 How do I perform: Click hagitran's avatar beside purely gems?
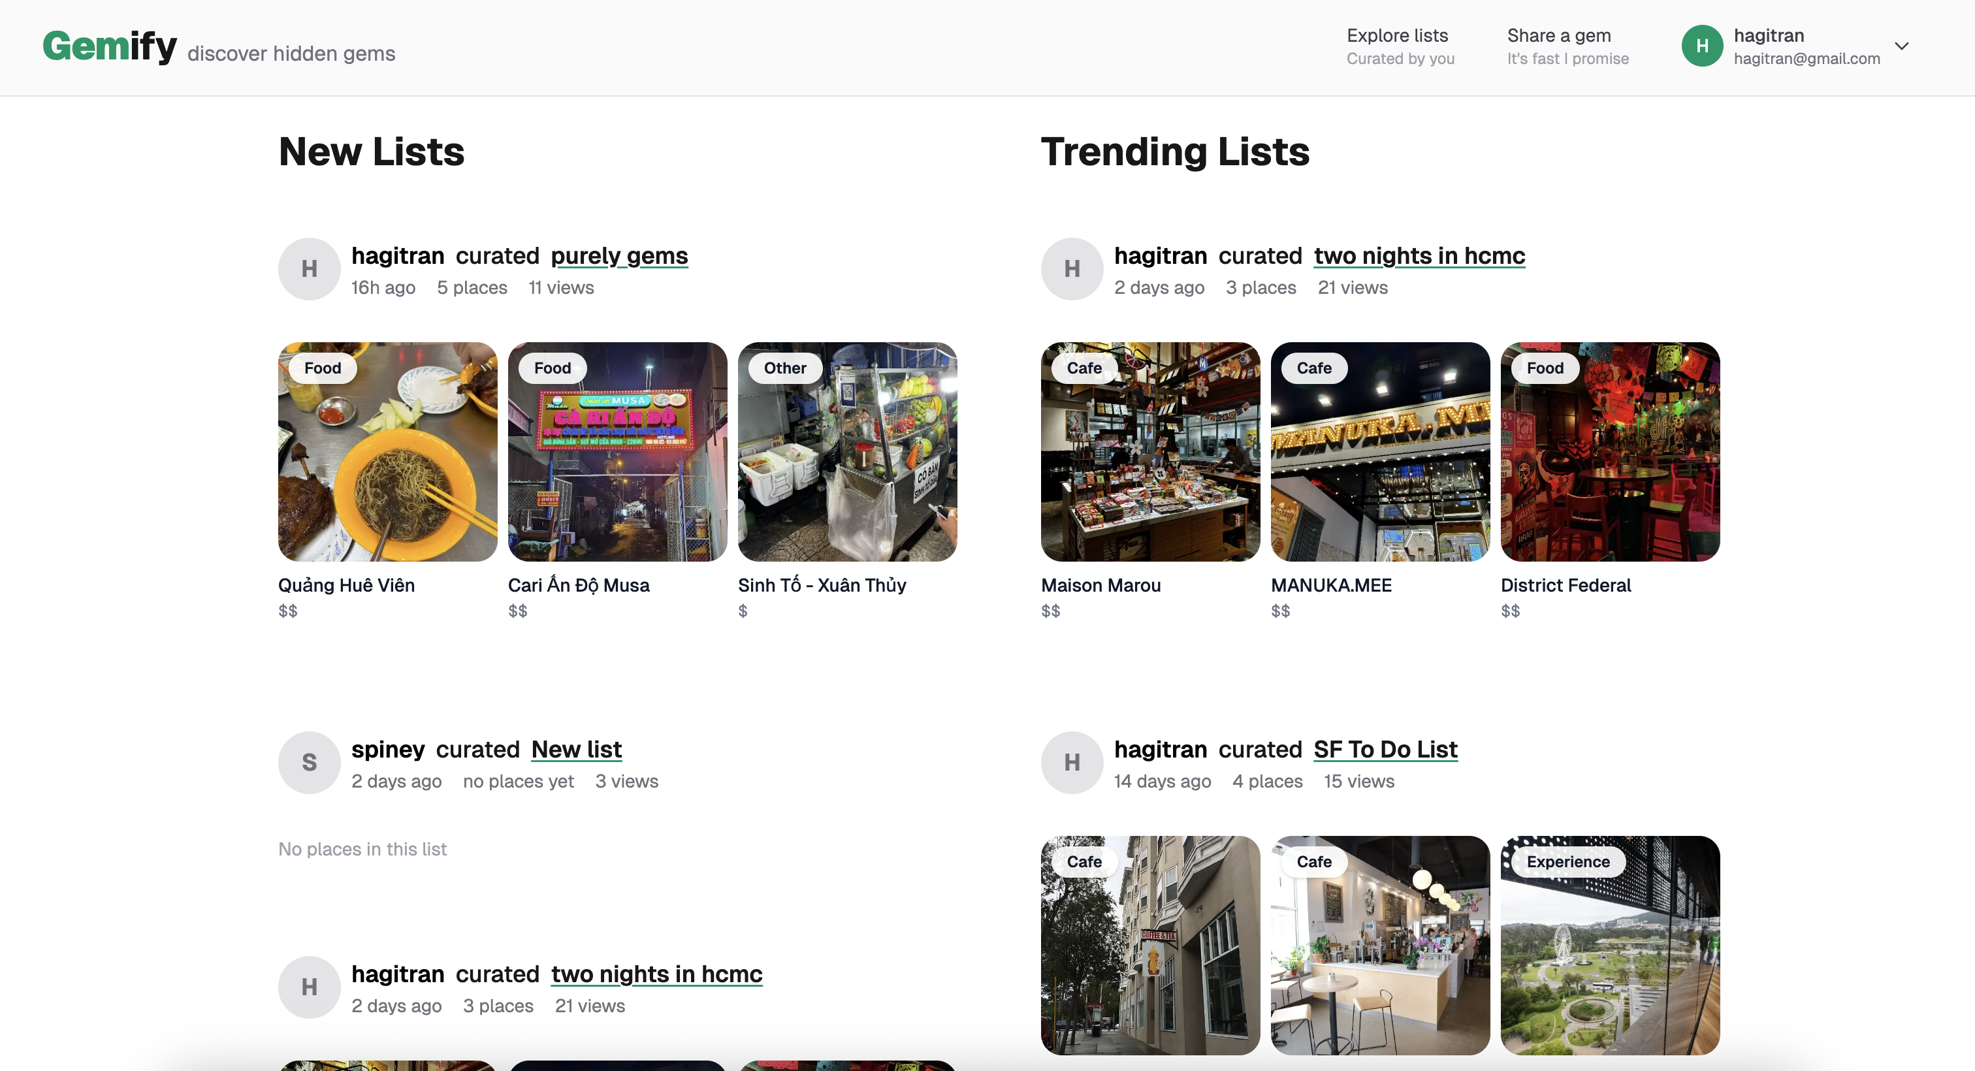point(309,268)
